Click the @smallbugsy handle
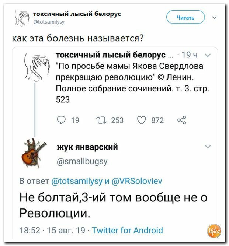 pyautogui.click(x=82, y=161)
